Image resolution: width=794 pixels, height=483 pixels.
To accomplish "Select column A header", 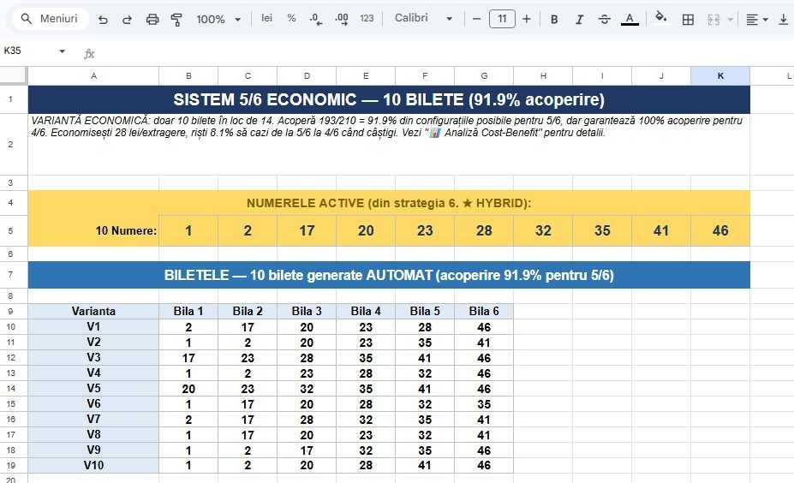I will click(93, 76).
